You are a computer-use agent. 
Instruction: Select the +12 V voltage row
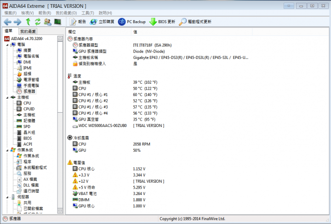[158, 181]
